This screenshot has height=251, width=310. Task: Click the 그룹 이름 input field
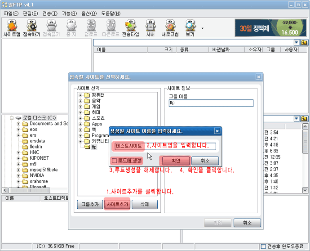tap(211, 103)
